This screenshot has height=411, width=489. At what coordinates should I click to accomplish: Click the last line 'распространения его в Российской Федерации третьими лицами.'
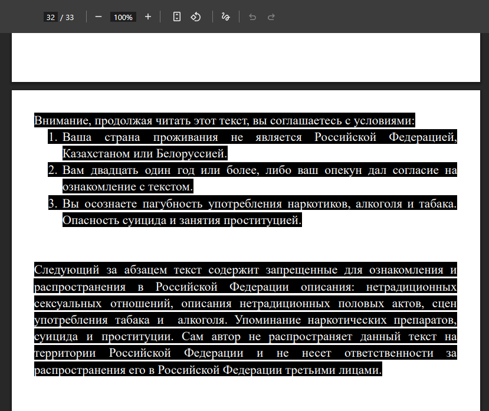point(208,370)
